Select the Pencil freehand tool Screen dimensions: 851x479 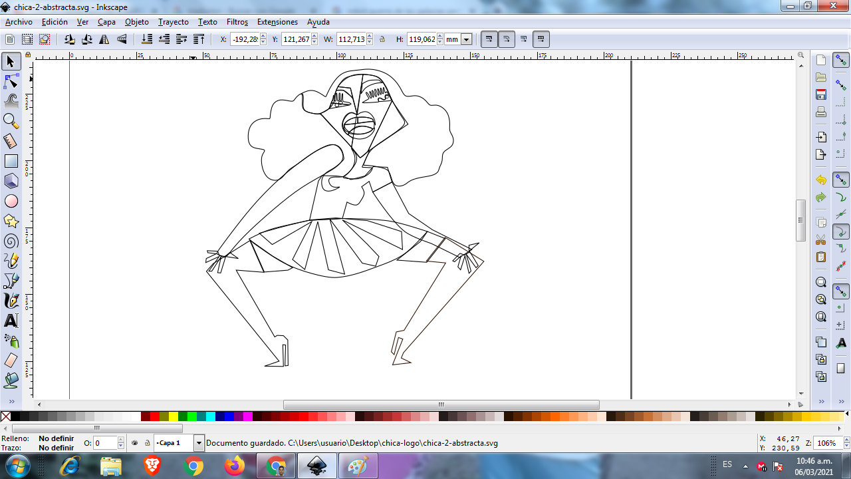pyautogui.click(x=11, y=261)
